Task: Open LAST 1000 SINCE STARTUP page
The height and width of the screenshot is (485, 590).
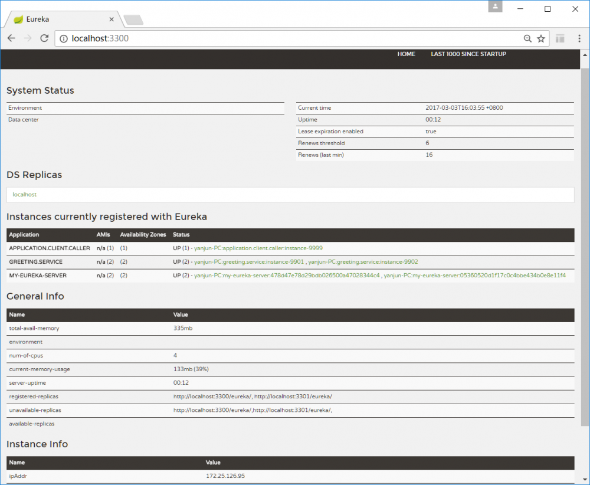Action: (x=468, y=54)
